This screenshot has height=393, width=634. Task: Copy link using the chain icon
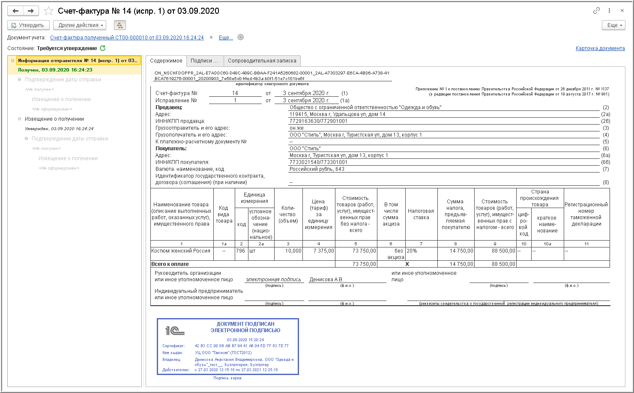tap(596, 11)
